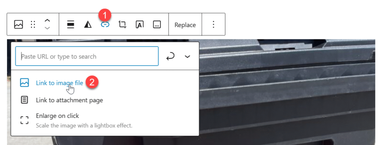381x145 pixels.
Task: Submit the link with the Apply arrow
Action: tap(170, 56)
